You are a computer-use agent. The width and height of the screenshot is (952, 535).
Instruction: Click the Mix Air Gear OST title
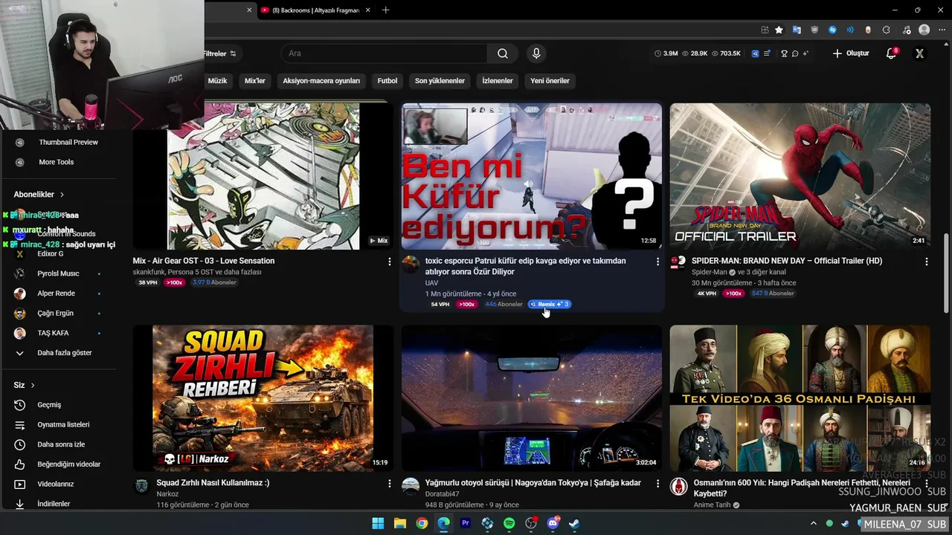[204, 261]
